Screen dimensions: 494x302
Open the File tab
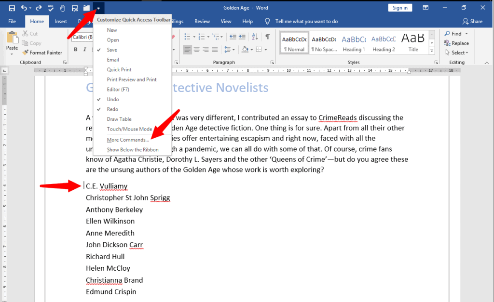[12, 21]
